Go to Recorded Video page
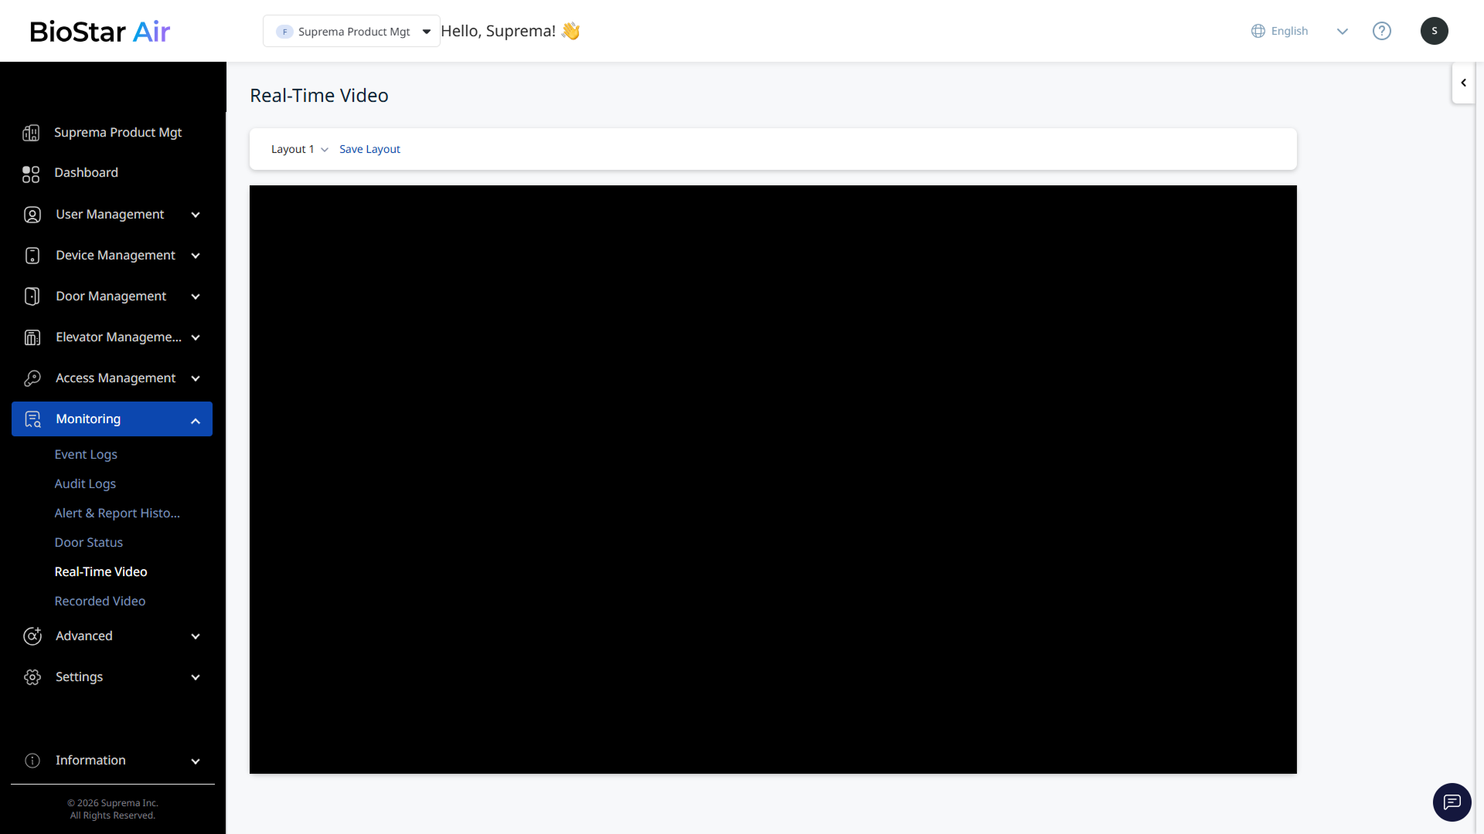 (x=100, y=602)
